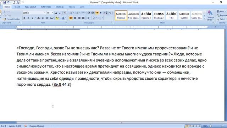Open the Styles pane launcher

click(214, 23)
